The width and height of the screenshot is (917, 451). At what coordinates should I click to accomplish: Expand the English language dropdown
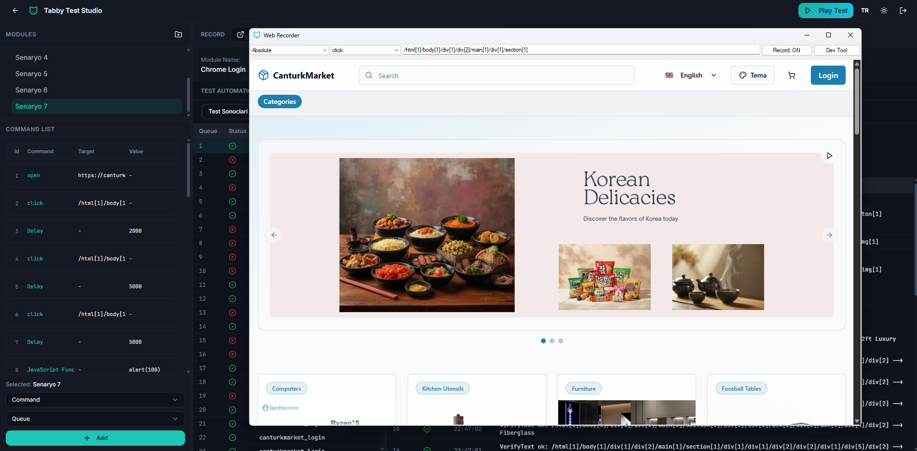tap(691, 75)
